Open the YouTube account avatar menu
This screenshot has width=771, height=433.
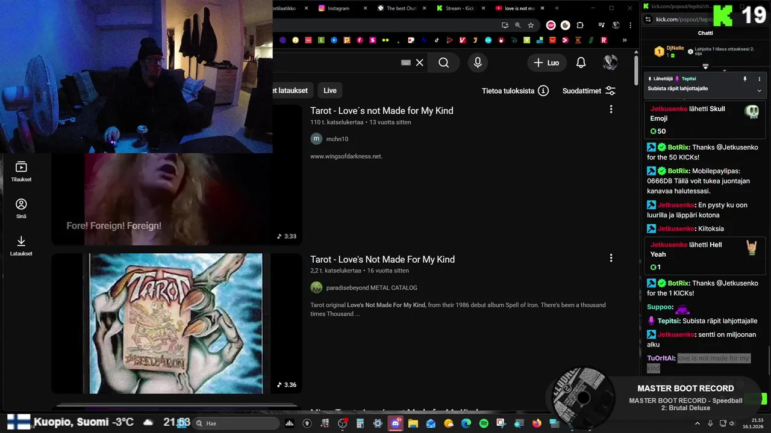tap(611, 63)
